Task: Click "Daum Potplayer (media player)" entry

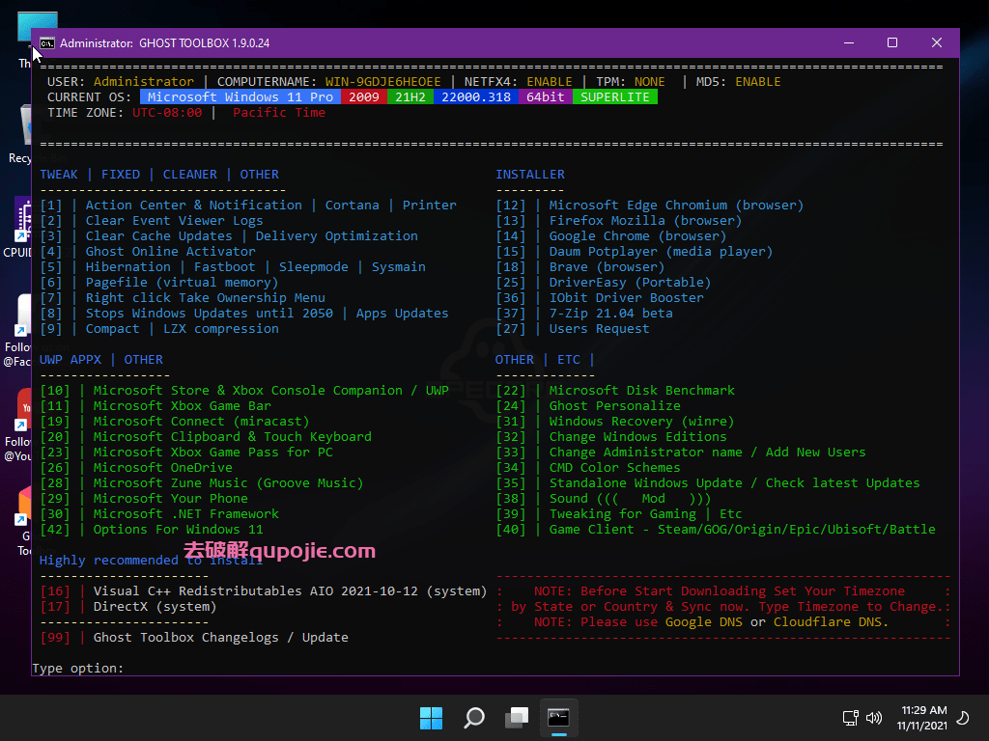Action: pos(661,252)
